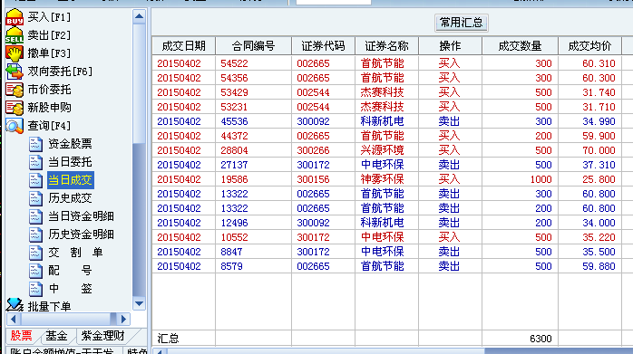This screenshot has height=354, width=633.
Task: Open 撤单[F3] in the sidebar
Action: [x=49, y=53]
